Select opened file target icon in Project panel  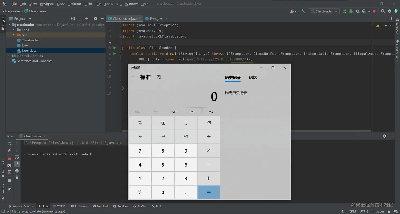[73, 18]
